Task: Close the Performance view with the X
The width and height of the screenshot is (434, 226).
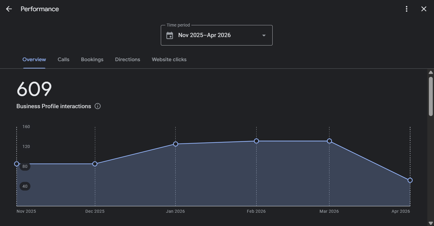Action: (x=424, y=9)
